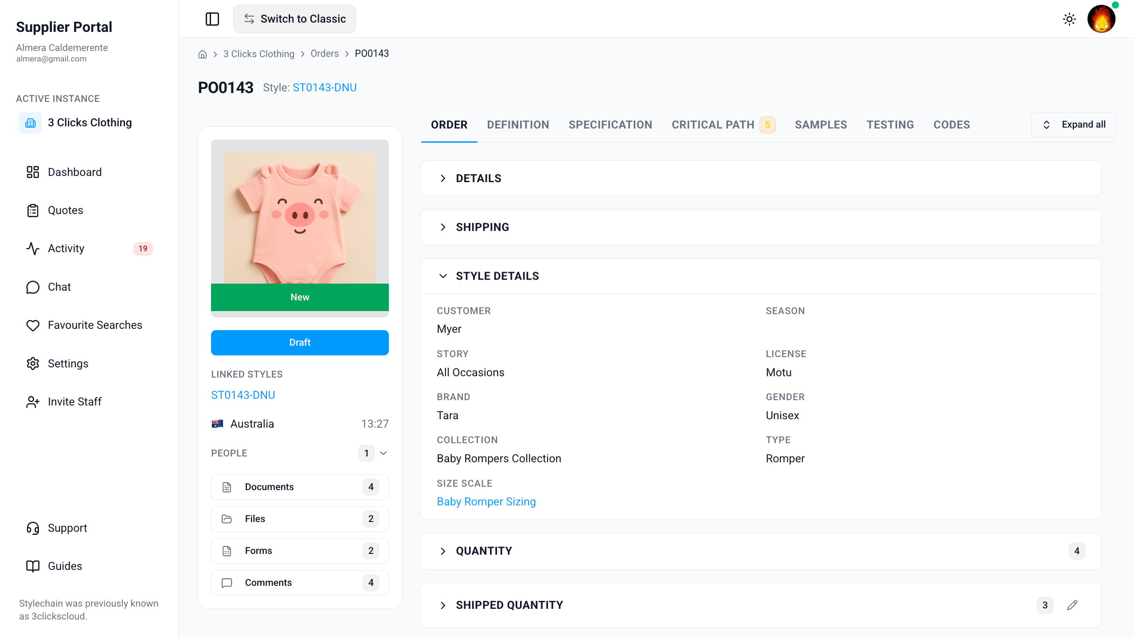Click the Documents count badge 4
The image size is (1135, 639).
pyautogui.click(x=371, y=487)
